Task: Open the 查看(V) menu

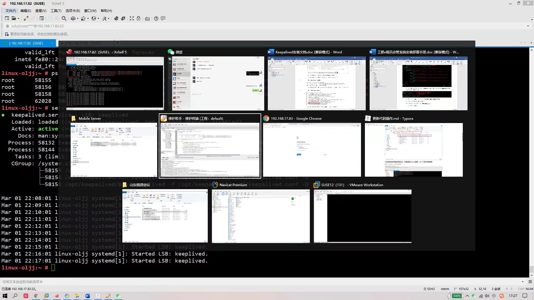Action: (41, 11)
